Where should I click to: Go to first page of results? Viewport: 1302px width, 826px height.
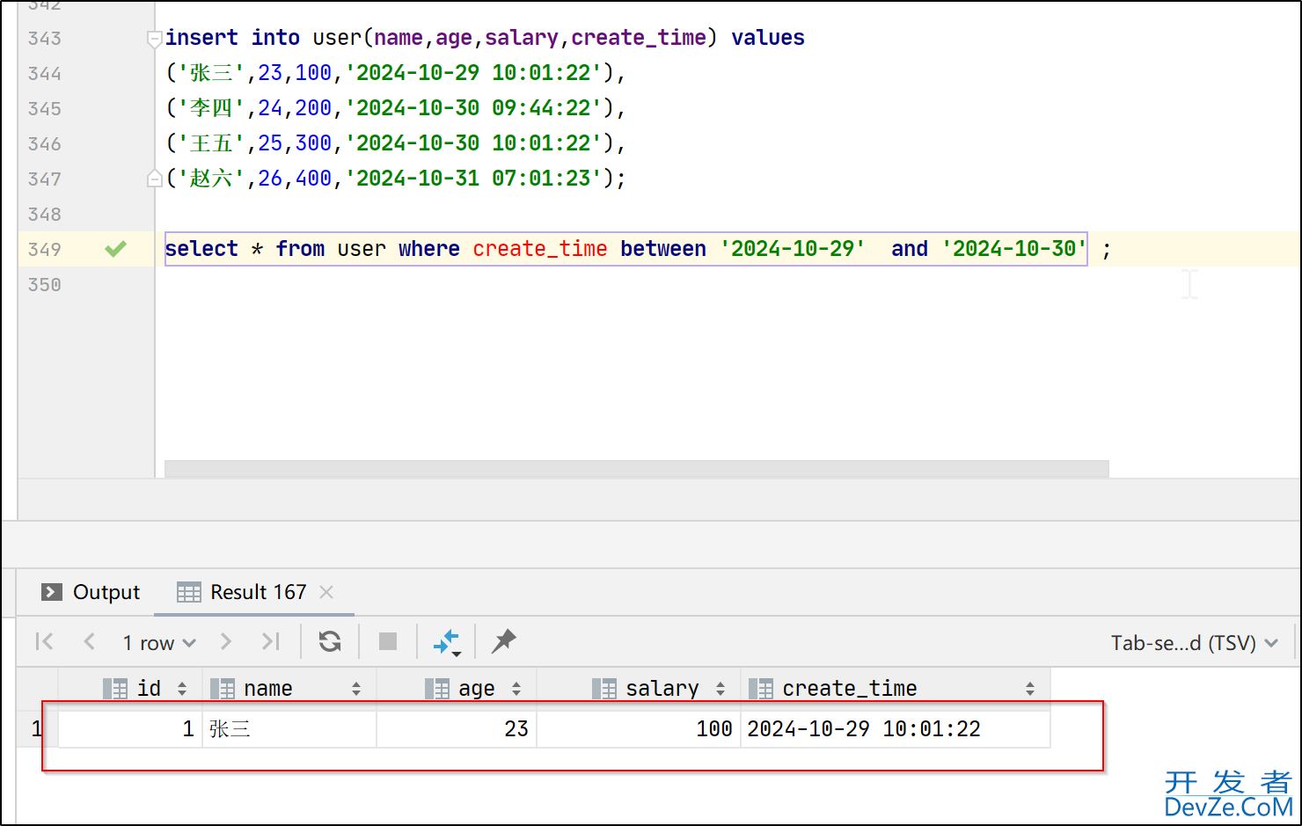point(44,641)
